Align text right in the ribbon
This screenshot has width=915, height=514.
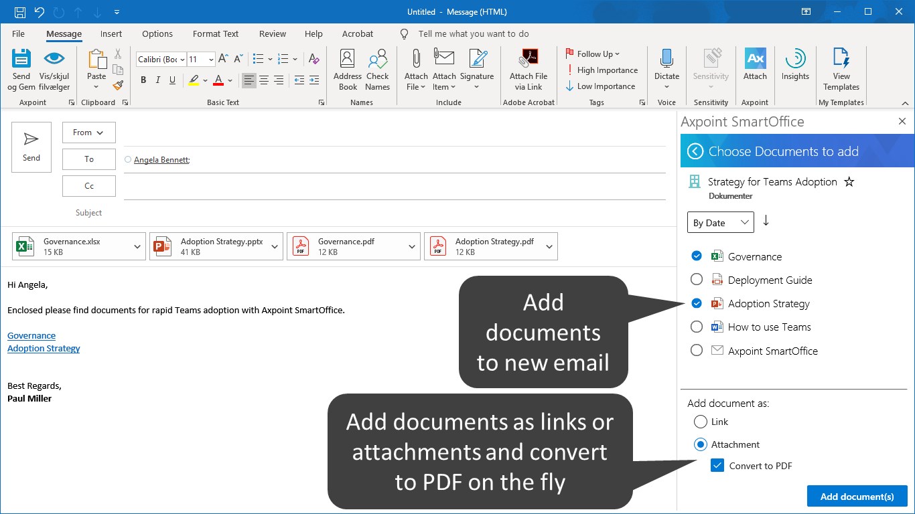click(x=279, y=80)
